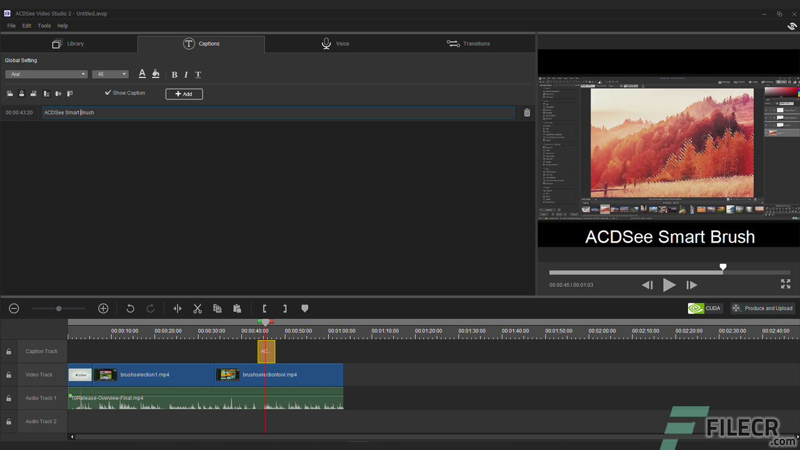Click the Add caption button
The width and height of the screenshot is (800, 450).
click(184, 94)
